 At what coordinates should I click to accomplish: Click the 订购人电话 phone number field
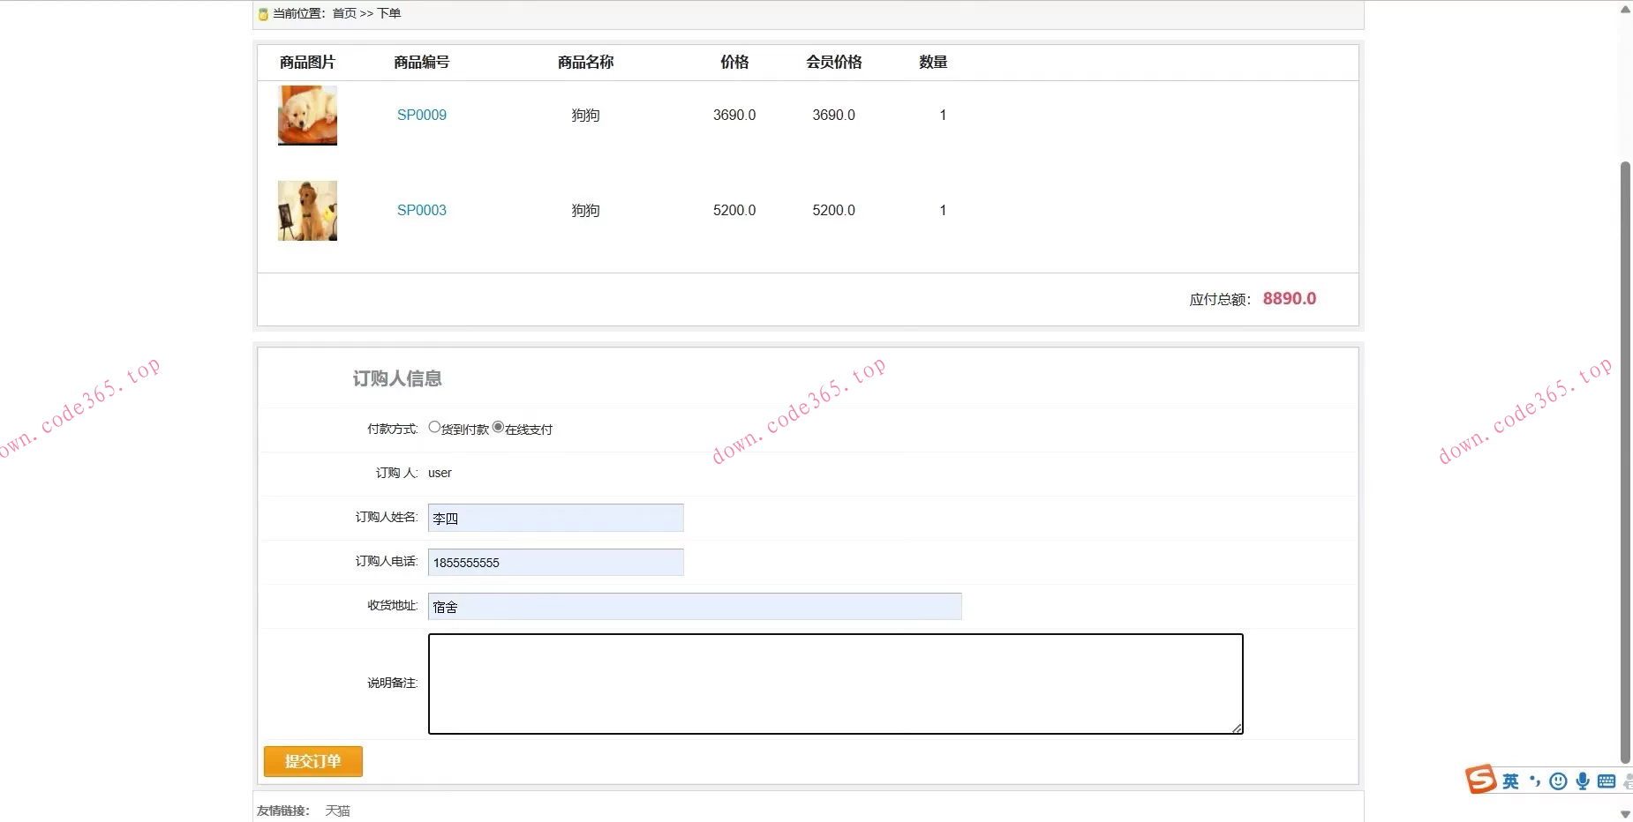point(555,563)
